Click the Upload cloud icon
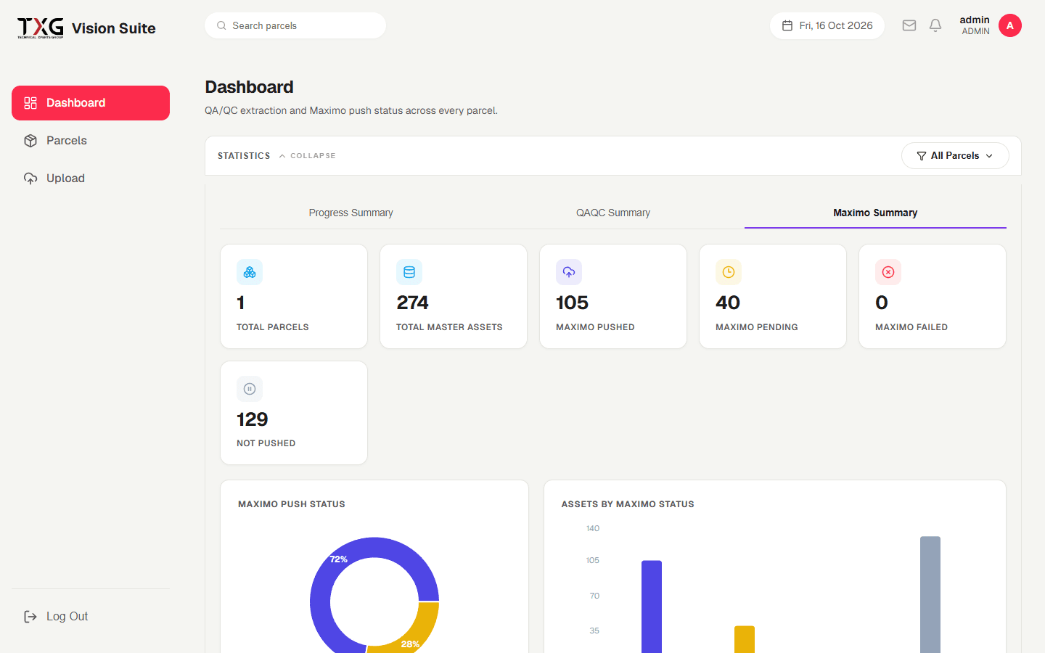This screenshot has height=653, width=1045. [30, 178]
